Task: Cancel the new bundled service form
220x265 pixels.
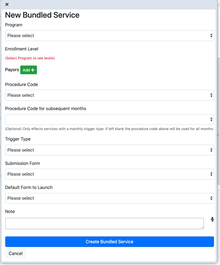Action: [16, 253]
